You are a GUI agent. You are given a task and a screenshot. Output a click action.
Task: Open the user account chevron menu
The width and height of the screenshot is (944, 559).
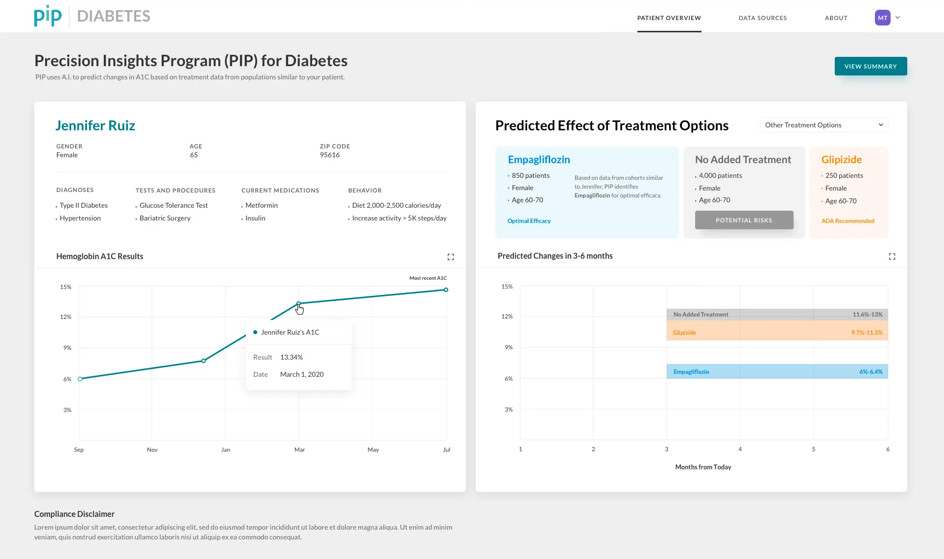point(898,18)
